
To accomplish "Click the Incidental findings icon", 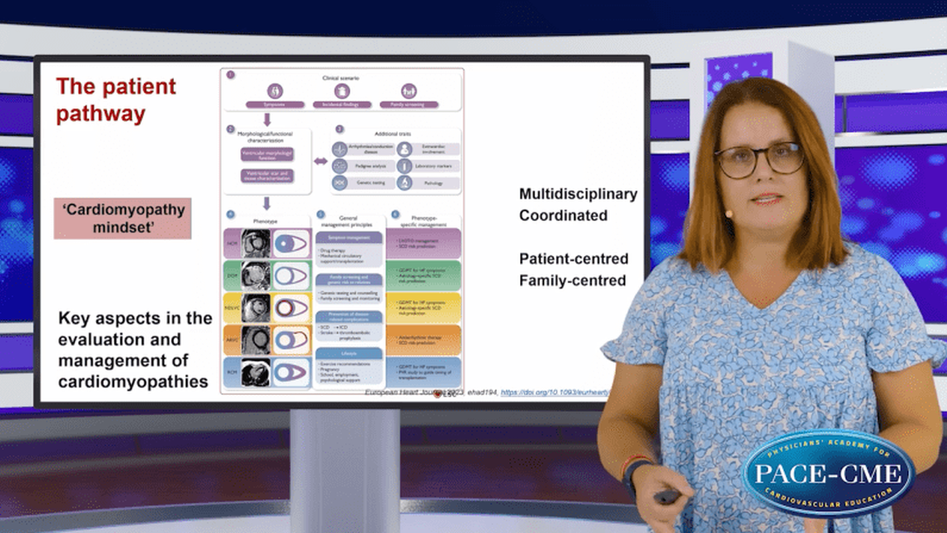I will 341,90.
